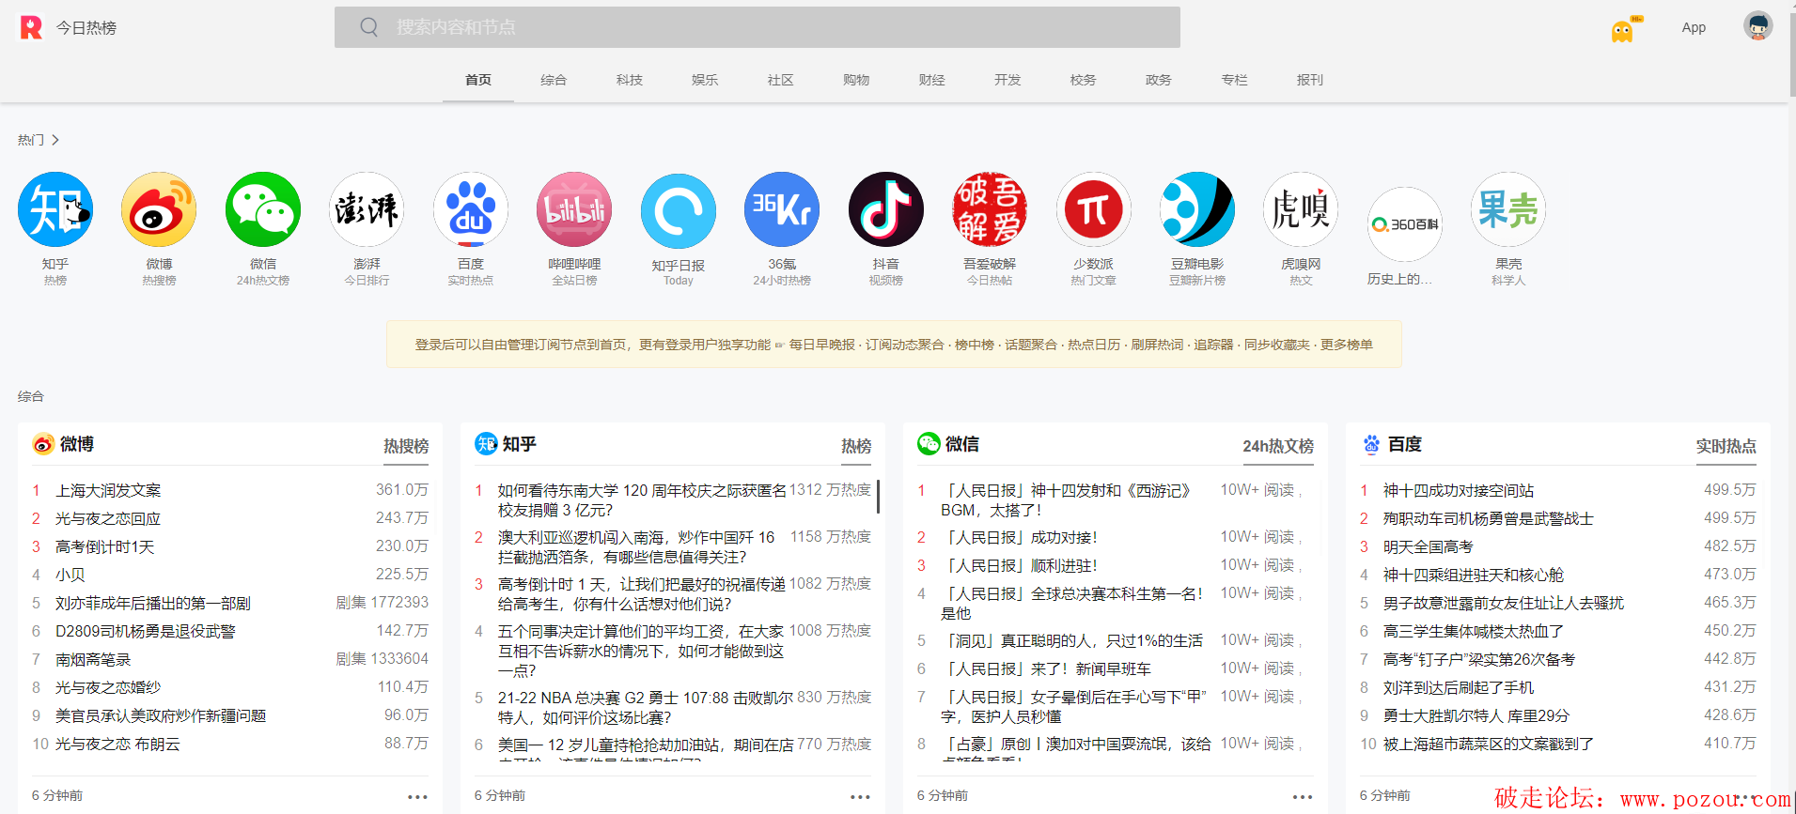Open the App link in header

[x=1694, y=27]
